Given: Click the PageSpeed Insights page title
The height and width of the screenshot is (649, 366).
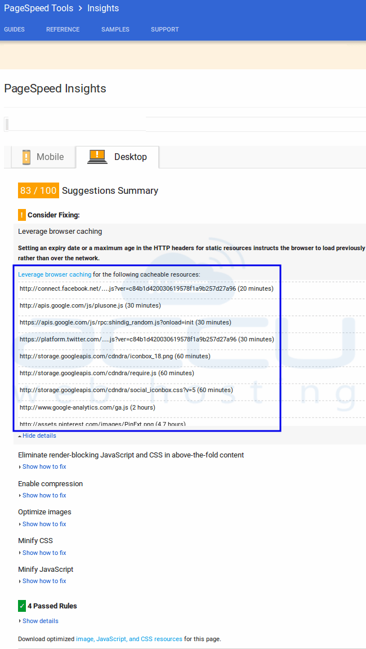Looking at the screenshot, I should tap(55, 88).
